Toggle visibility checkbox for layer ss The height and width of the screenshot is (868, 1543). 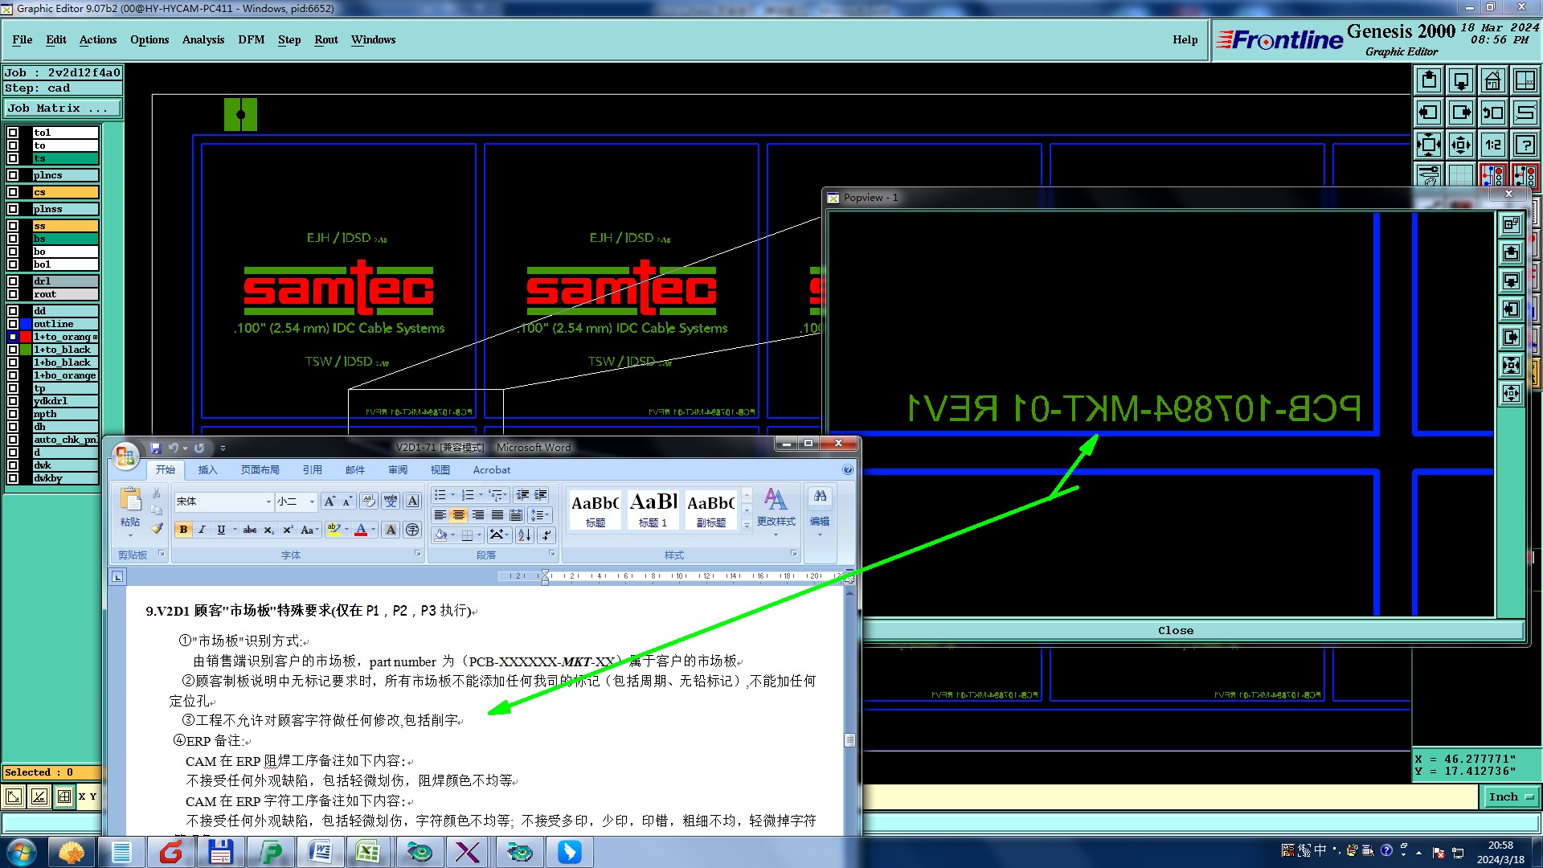(x=13, y=226)
